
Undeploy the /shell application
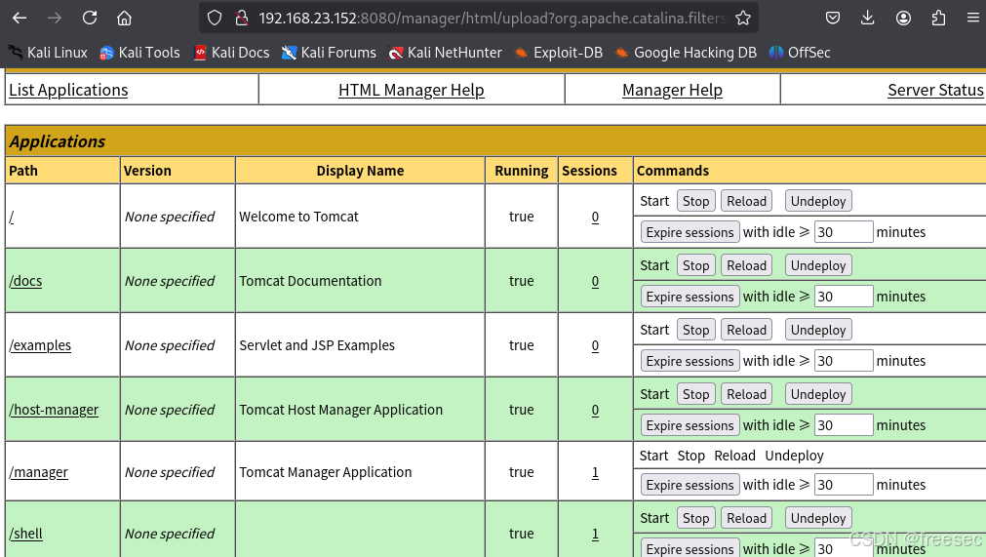[818, 518]
